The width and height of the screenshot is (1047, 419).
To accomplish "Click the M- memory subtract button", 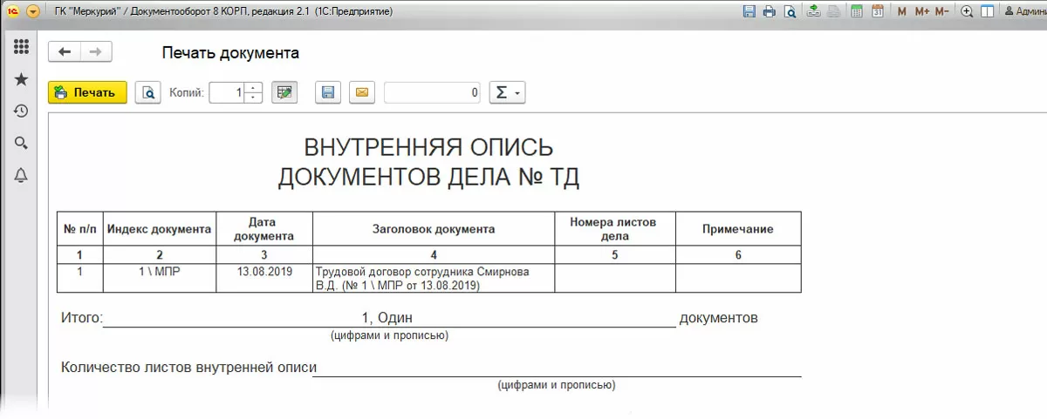I will click(941, 12).
